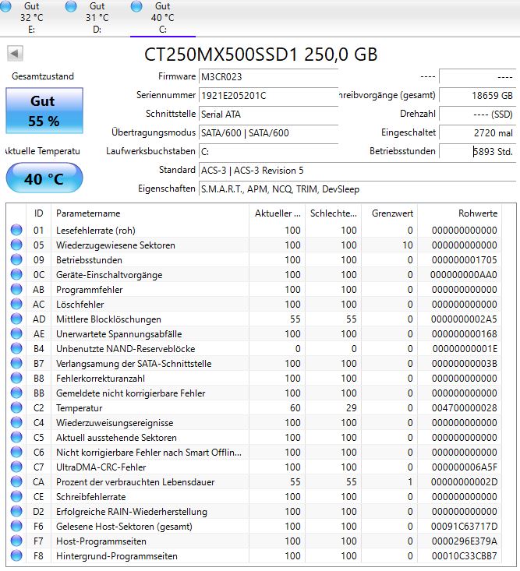Click the Schnittstelle field Serial ATA

click(x=268, y=115)
